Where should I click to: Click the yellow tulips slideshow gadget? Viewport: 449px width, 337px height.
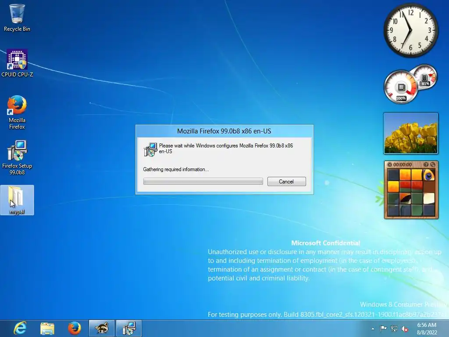tap(410, 133)
